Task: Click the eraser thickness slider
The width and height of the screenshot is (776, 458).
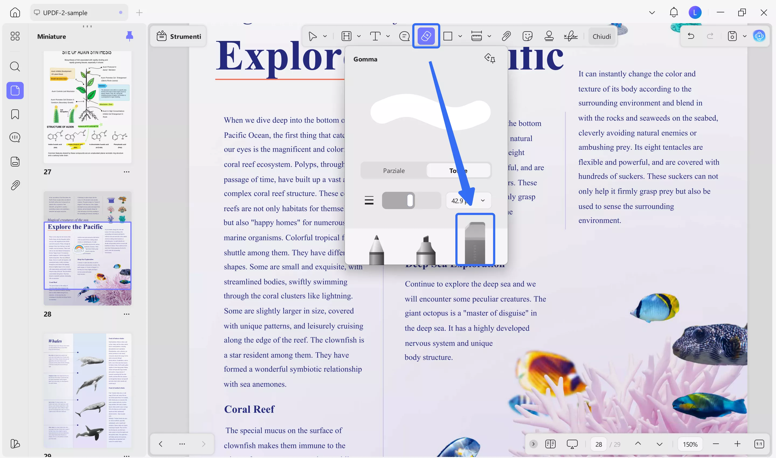Action: [411, 201]
